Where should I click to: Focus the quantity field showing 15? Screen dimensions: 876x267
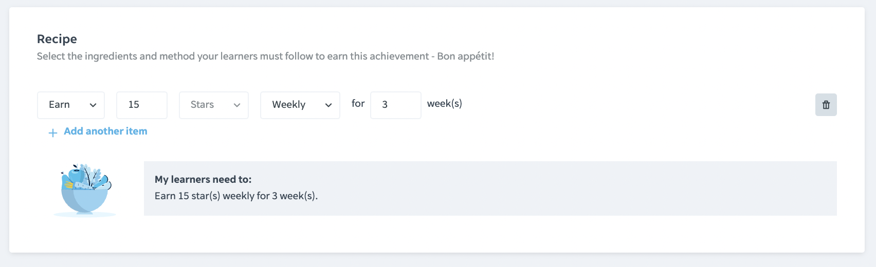click(142, 105)
